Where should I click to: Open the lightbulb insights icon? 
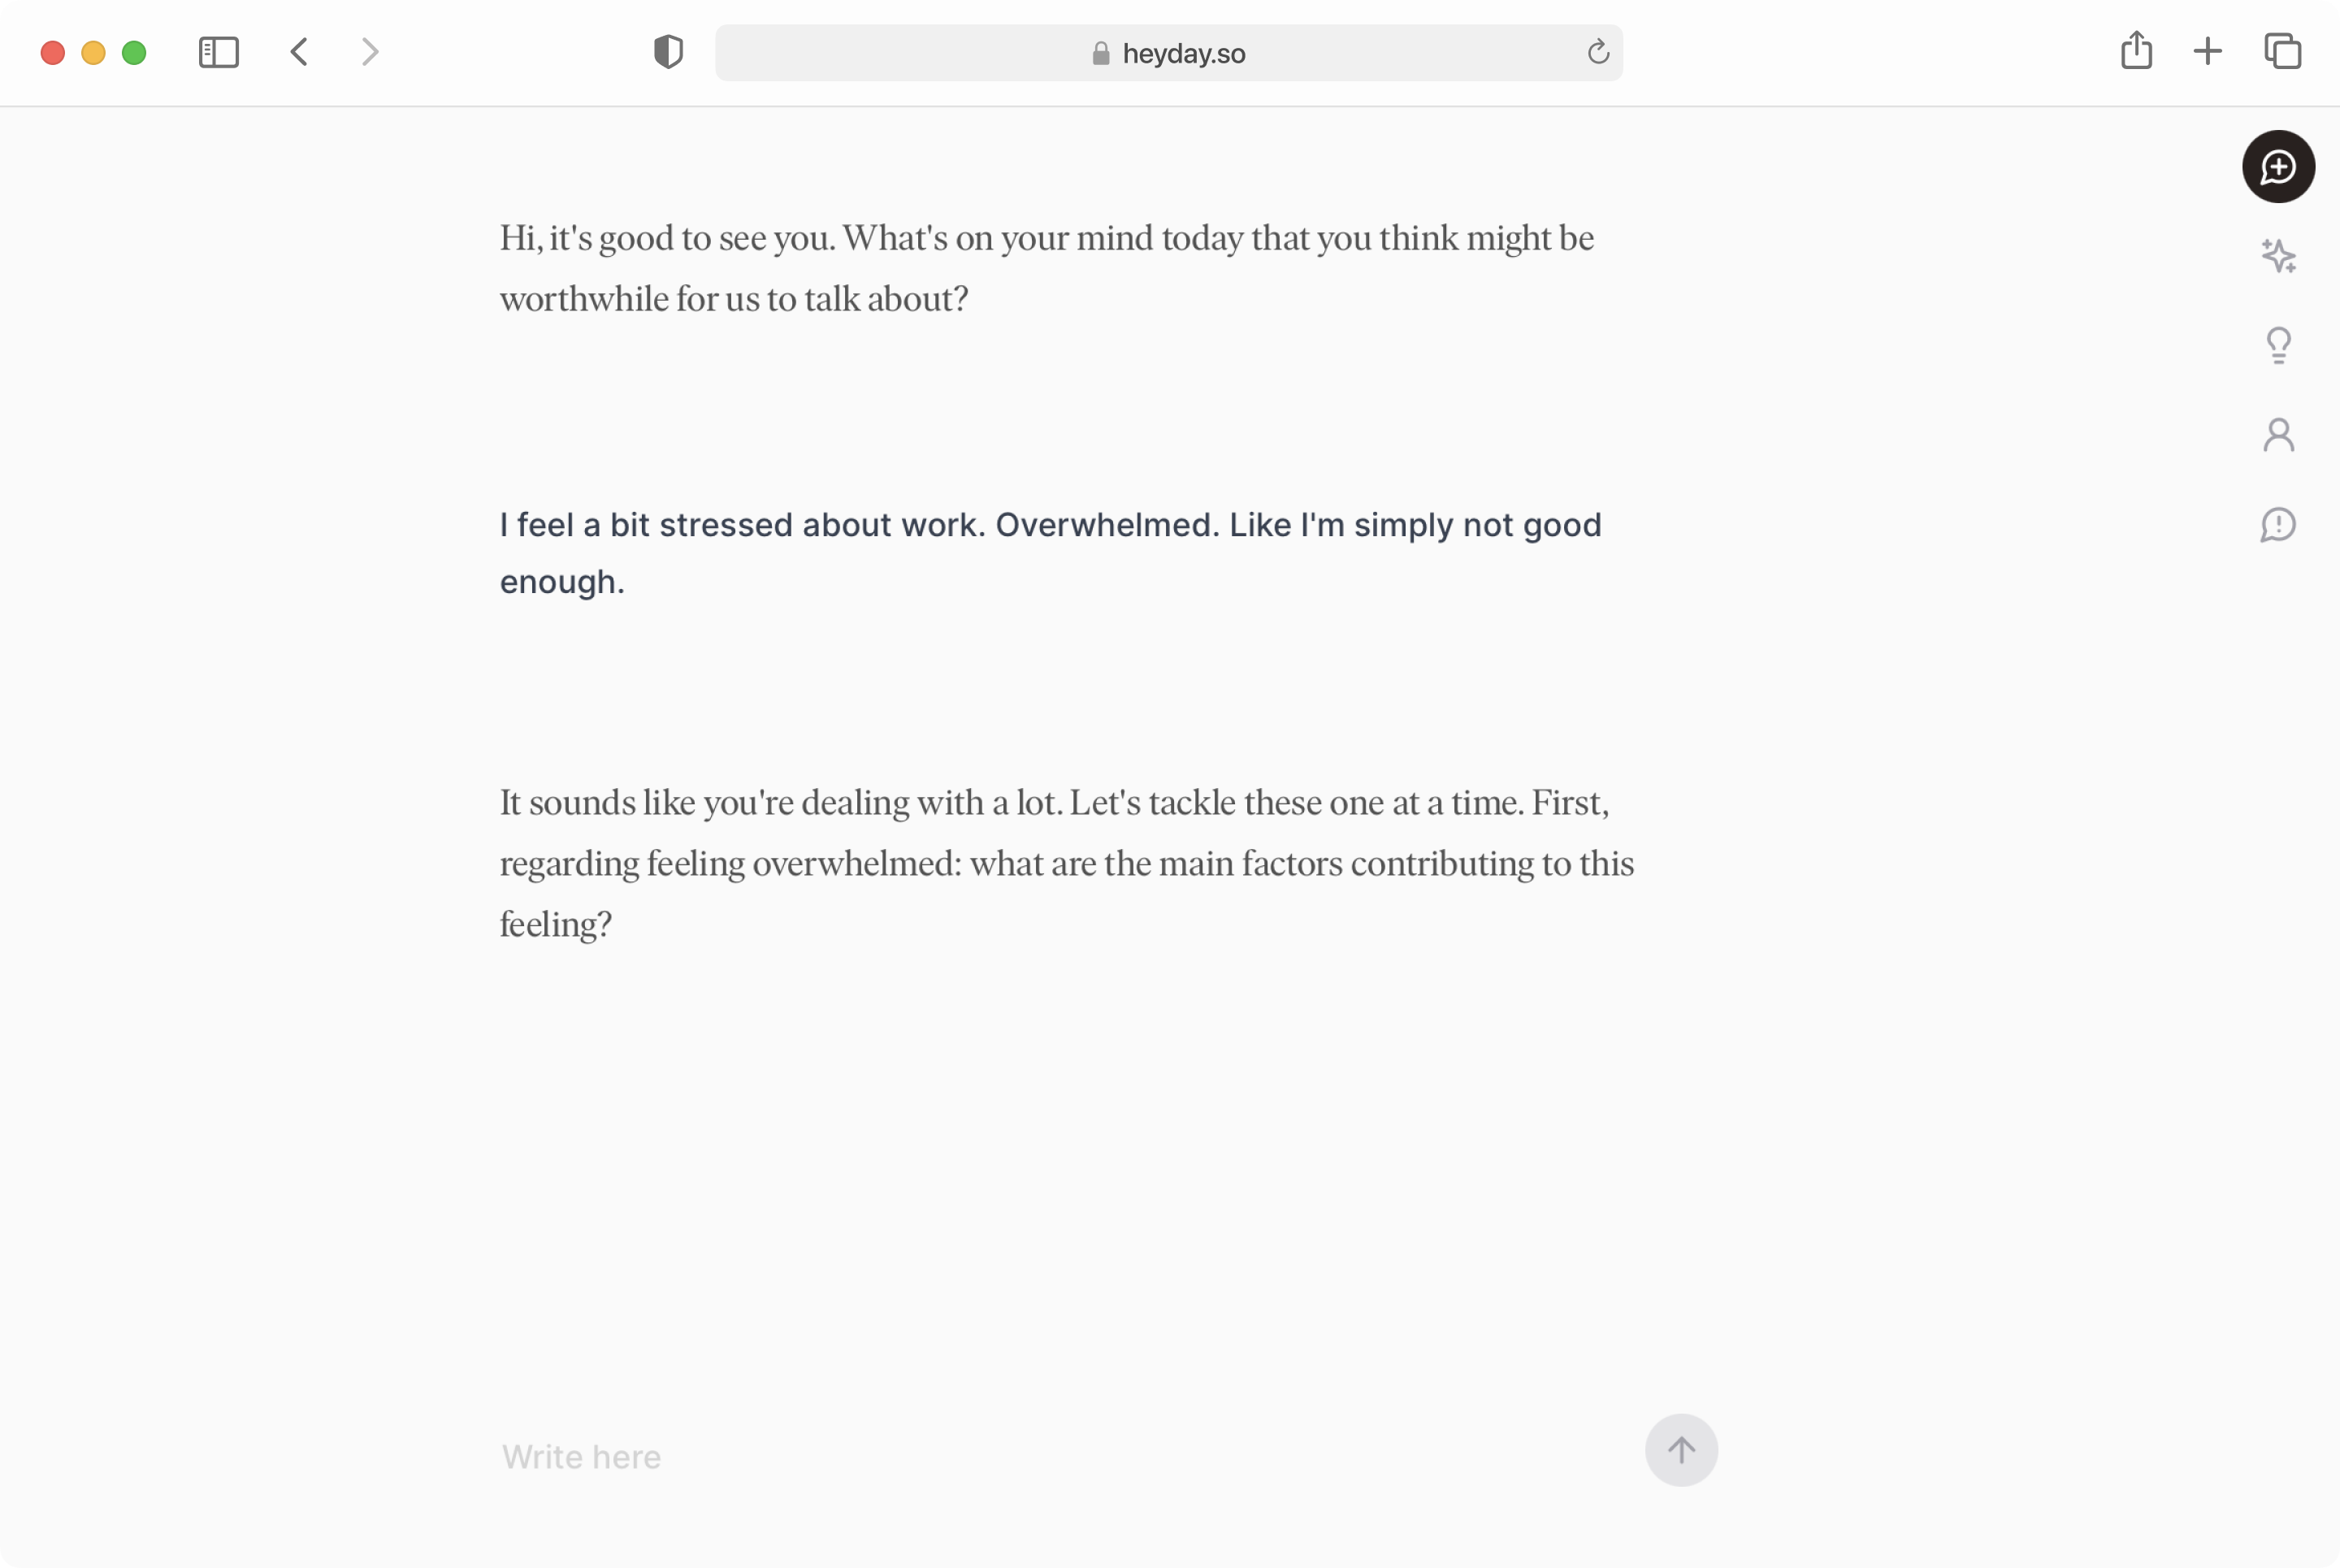click(x=2278, y=345)
